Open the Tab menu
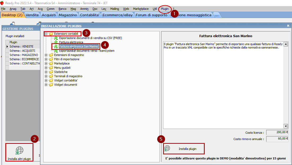This screenshot has height=165, width=292. [x=23, y=9]
